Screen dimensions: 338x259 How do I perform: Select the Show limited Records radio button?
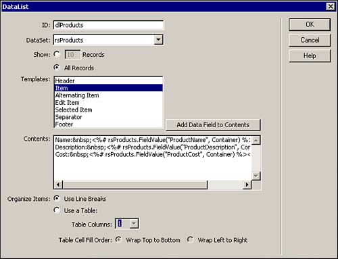(57, 54)
